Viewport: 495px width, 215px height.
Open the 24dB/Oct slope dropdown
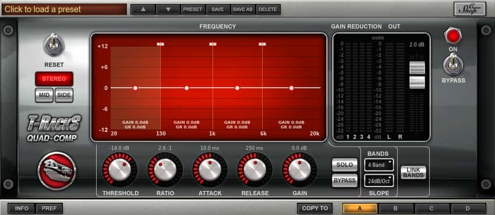pos(379,181)
